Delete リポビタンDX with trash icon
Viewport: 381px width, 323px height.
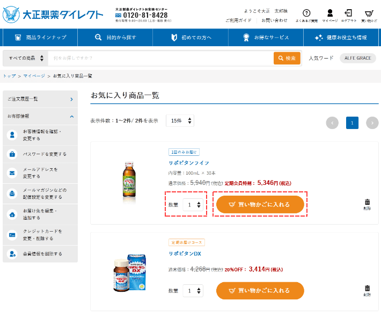367,290
